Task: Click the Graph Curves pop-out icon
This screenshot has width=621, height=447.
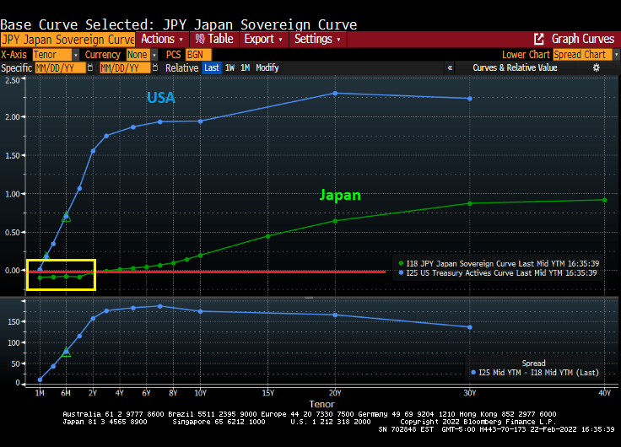Action: (539, 40)
